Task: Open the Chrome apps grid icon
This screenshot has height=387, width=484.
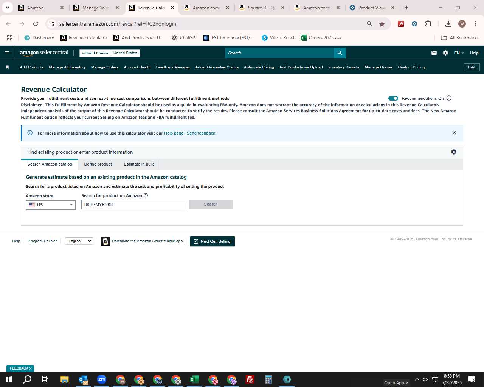Action: pos(10,38)
